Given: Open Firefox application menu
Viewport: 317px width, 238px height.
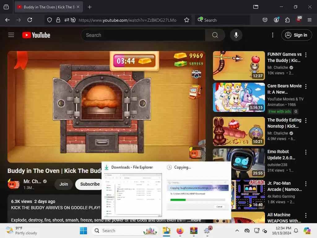Looking at the screenshot, I should coord(310,20).
